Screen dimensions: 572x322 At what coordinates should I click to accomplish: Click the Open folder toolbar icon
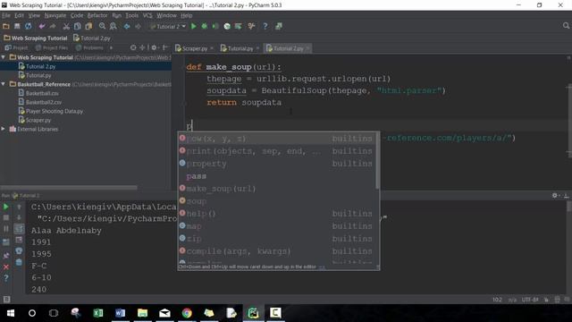(6, 26)
